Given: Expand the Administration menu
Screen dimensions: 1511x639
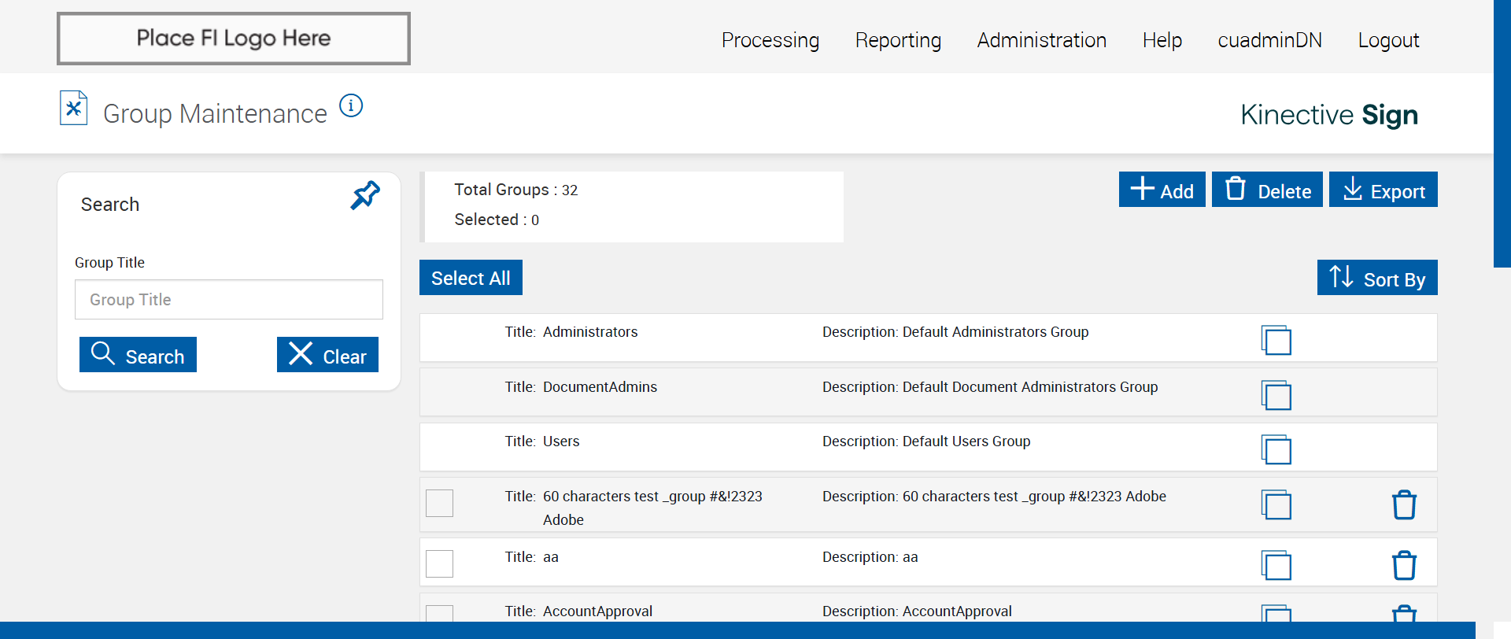Looking at the screenshot, I should pyautogui.click(x=1041, y=40).
